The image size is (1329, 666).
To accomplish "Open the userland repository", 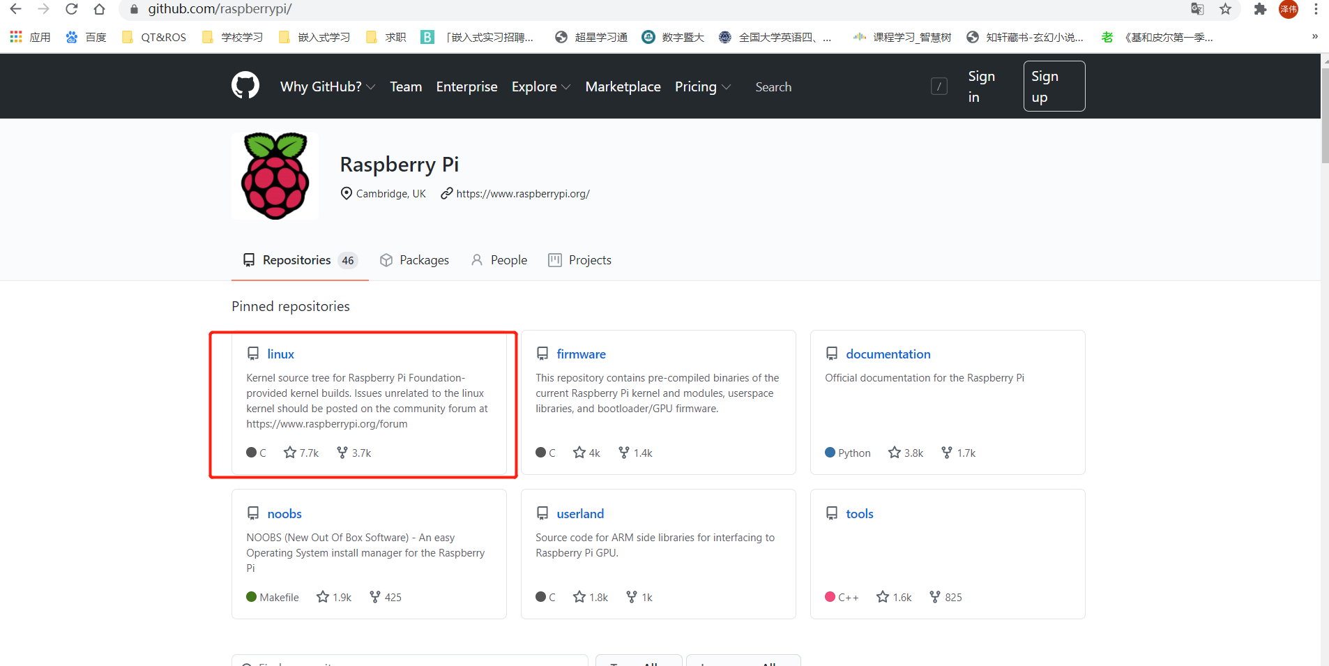I will click(580, 513).
